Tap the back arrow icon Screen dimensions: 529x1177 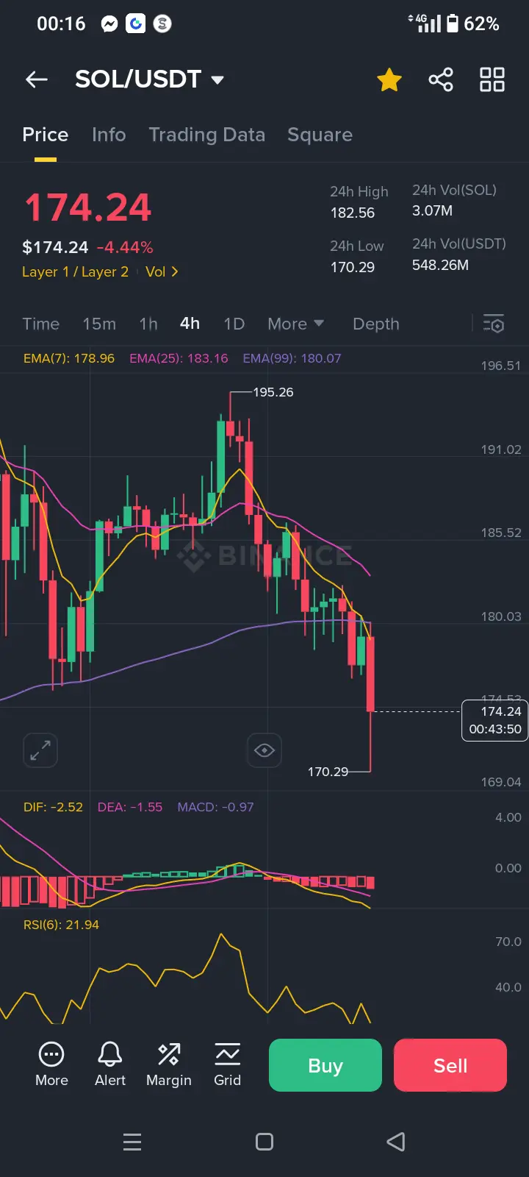pyautogui.click(x=37, y=79)
